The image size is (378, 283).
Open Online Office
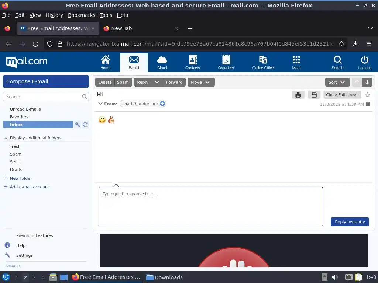[263, 62]
